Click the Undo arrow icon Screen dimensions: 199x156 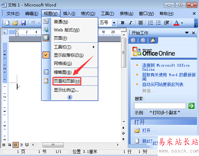(x=33, y=23)
